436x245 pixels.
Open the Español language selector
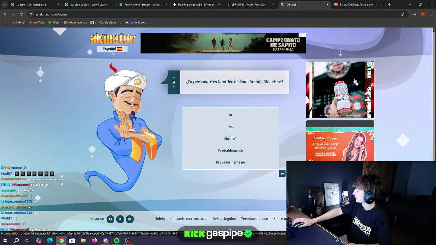pyautogui.click(x=112, y=49)
